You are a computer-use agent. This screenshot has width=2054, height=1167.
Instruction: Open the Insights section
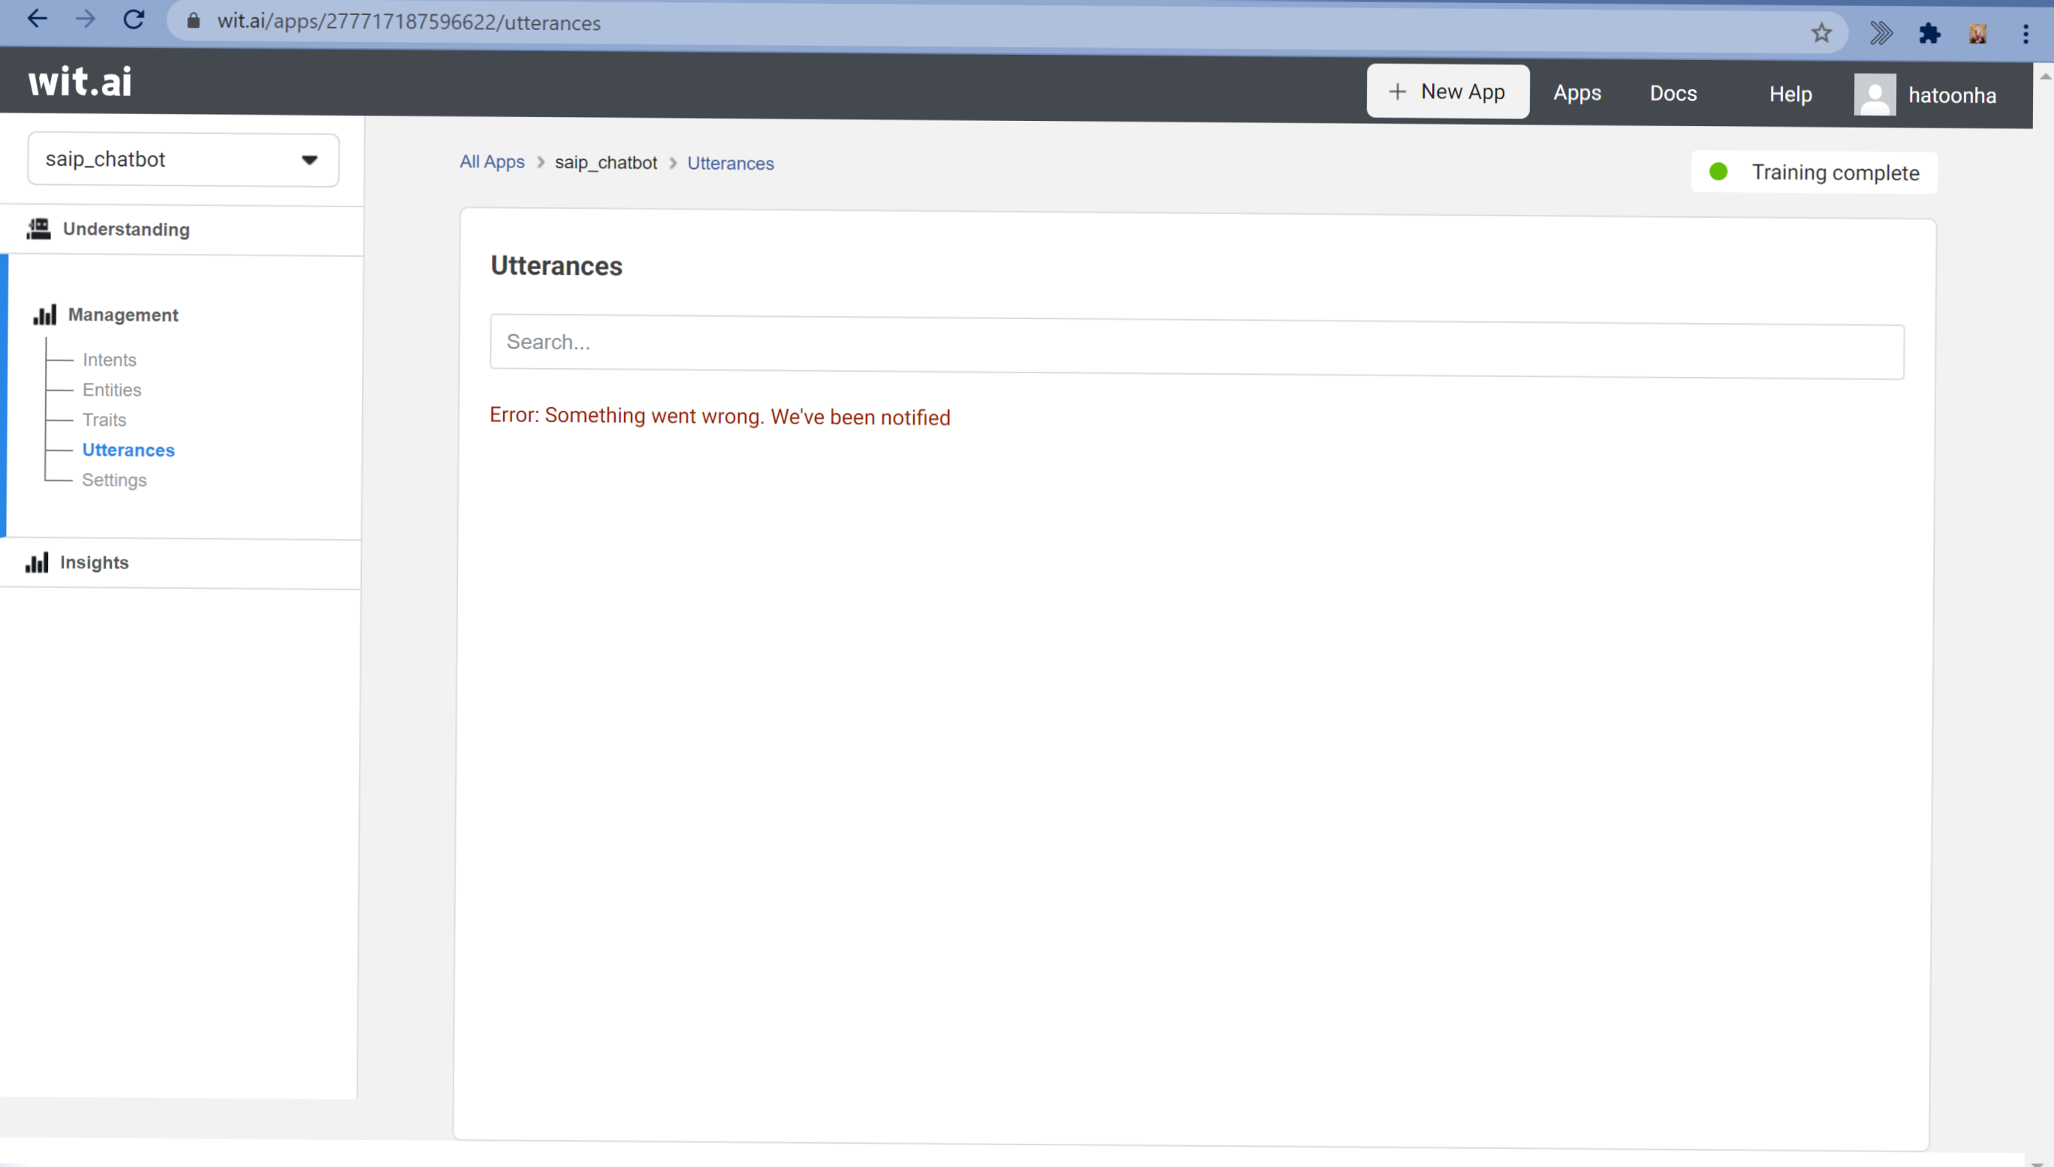[x=94, y=562]
